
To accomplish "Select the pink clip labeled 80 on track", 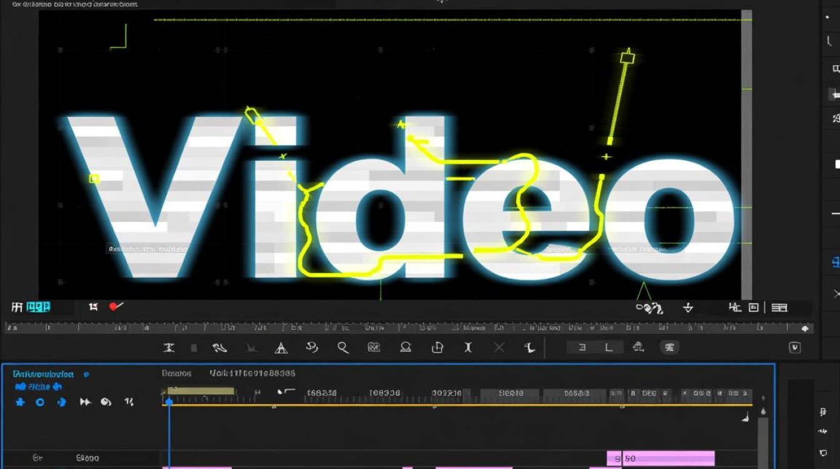I will 661,458.
